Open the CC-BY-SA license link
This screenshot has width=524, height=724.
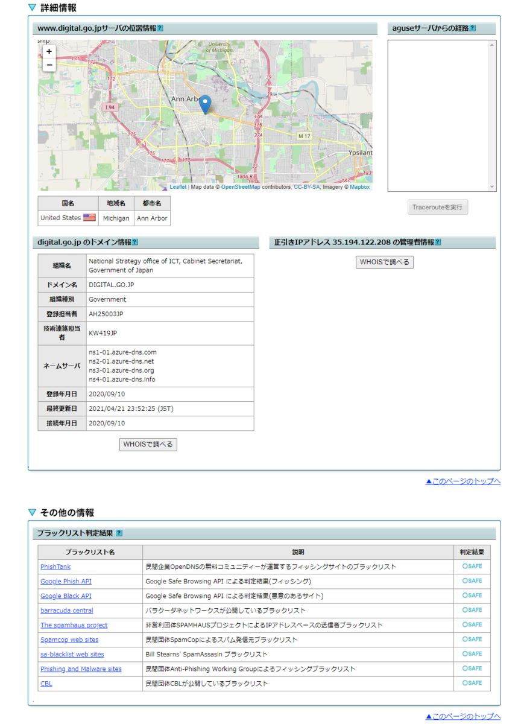click(x=306, y=187)
